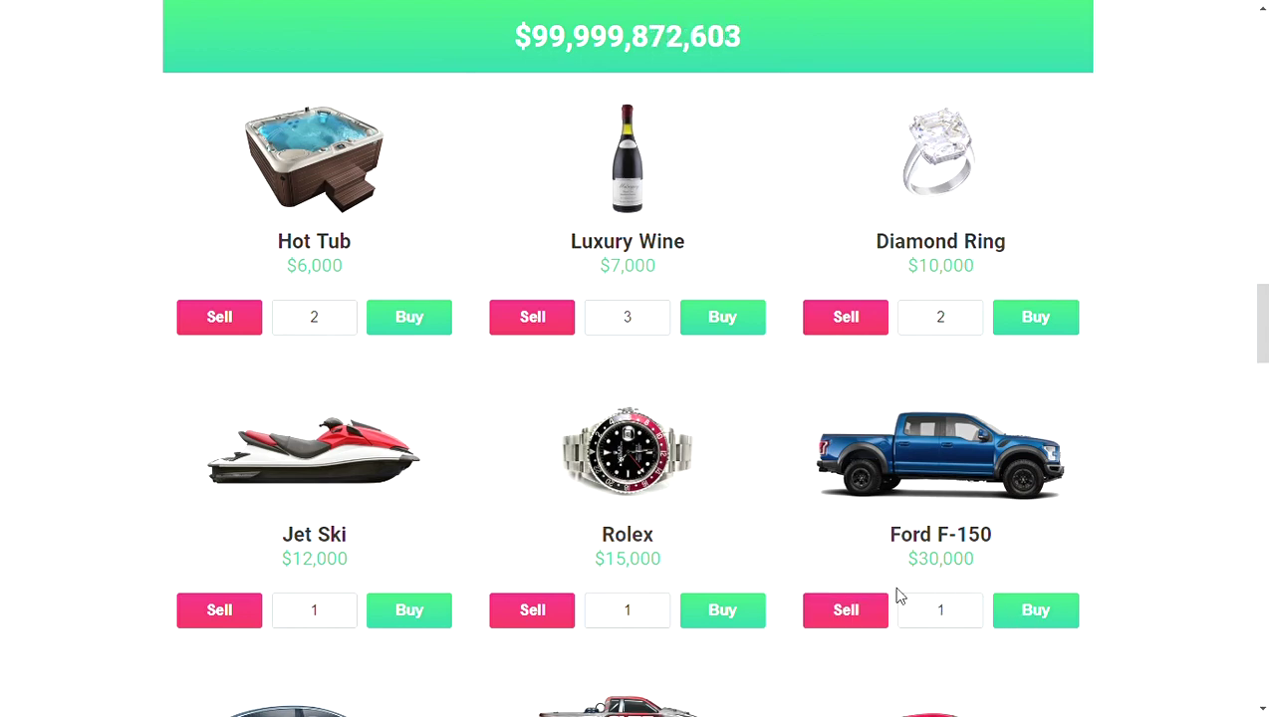Sell the Rolex
The height and width of the screenshot is (717, 1271).
(x=532, y=610)
